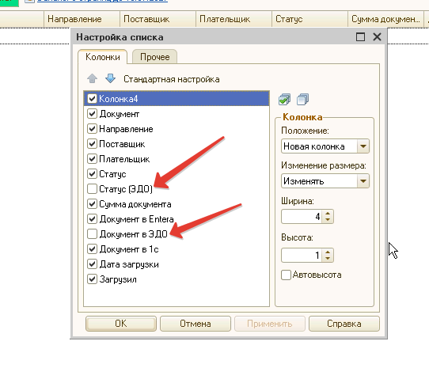Increase Высота with the up spinner
The image size is (429, 383).
(328, 252)
